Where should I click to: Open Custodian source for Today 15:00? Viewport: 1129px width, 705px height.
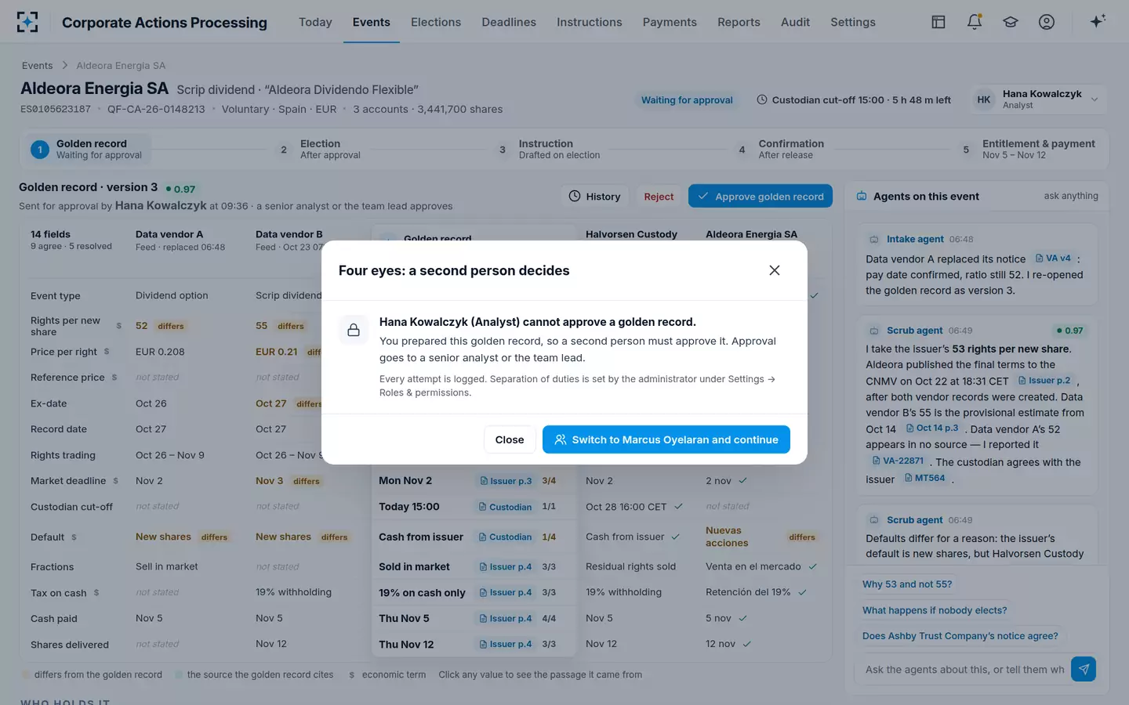506,507
